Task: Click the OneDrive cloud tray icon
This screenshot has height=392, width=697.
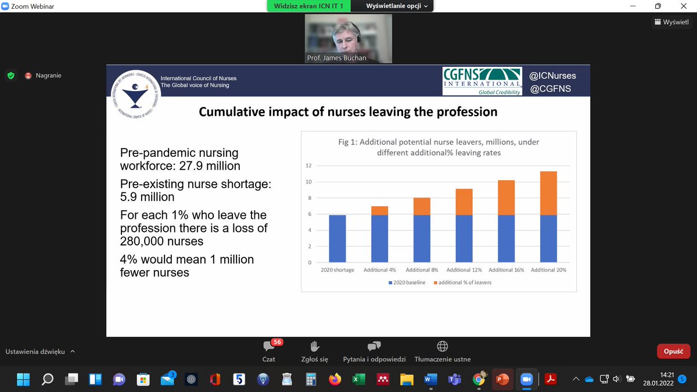Action: coord(589,379)
